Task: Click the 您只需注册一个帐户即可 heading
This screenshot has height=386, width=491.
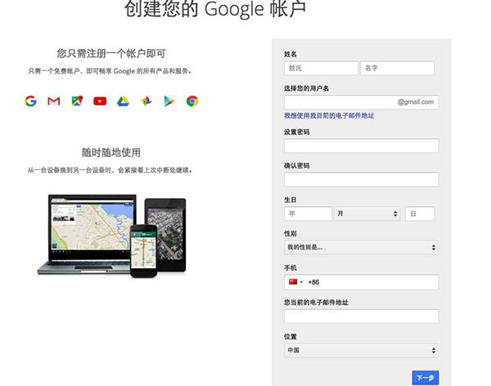Action: 111,53
